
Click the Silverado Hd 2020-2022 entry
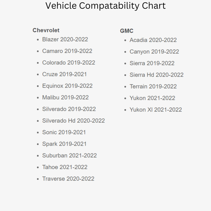(73, 121)
